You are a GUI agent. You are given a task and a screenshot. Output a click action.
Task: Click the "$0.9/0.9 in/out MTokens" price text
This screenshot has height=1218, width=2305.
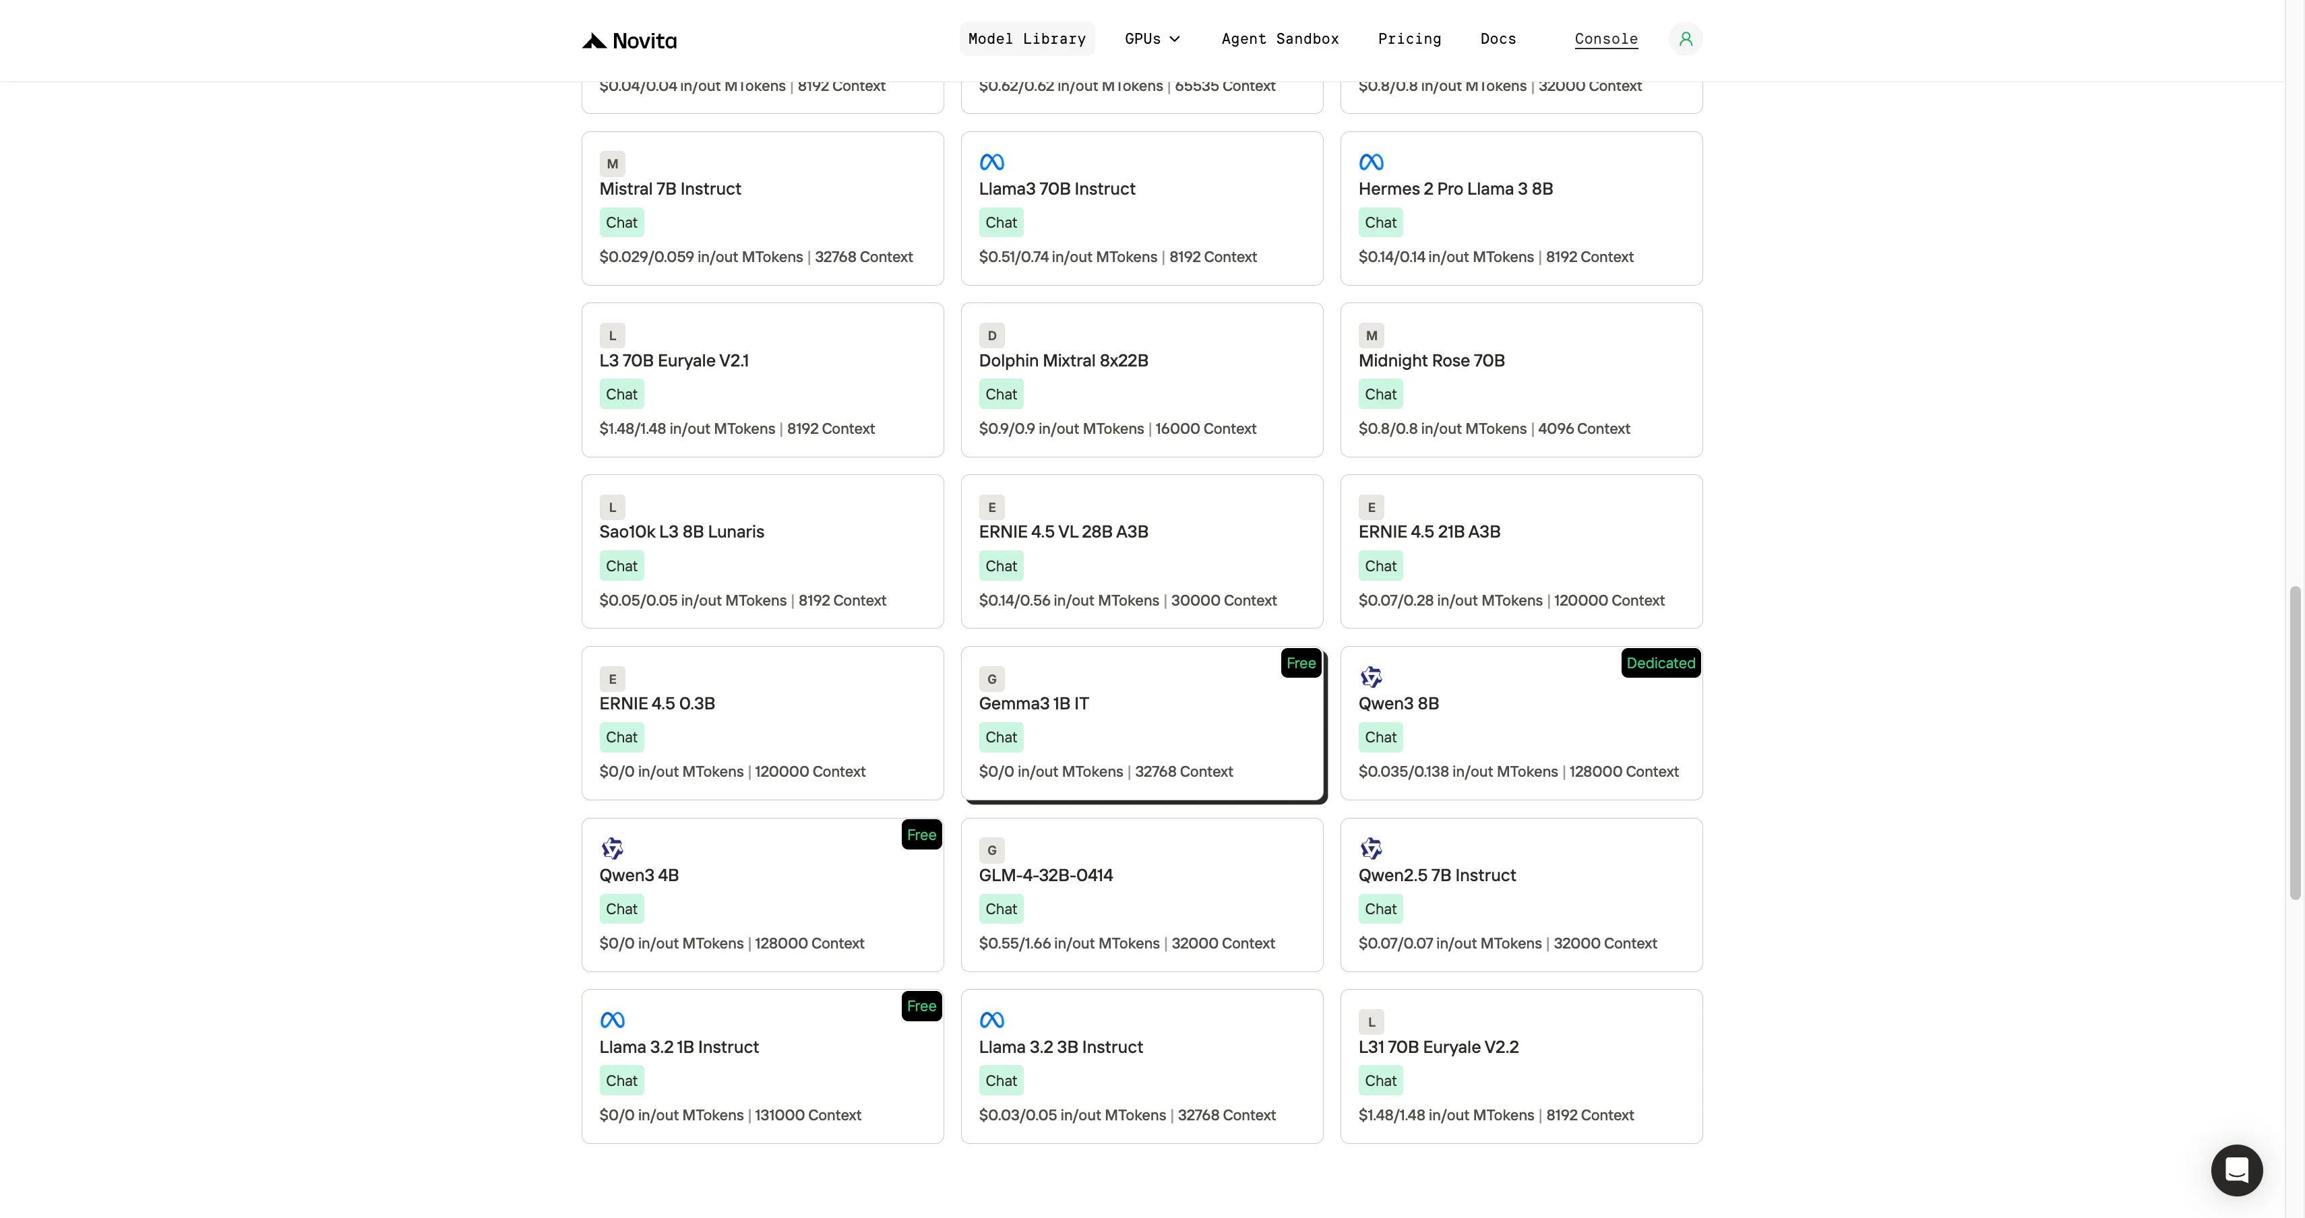pos(1060,428)
